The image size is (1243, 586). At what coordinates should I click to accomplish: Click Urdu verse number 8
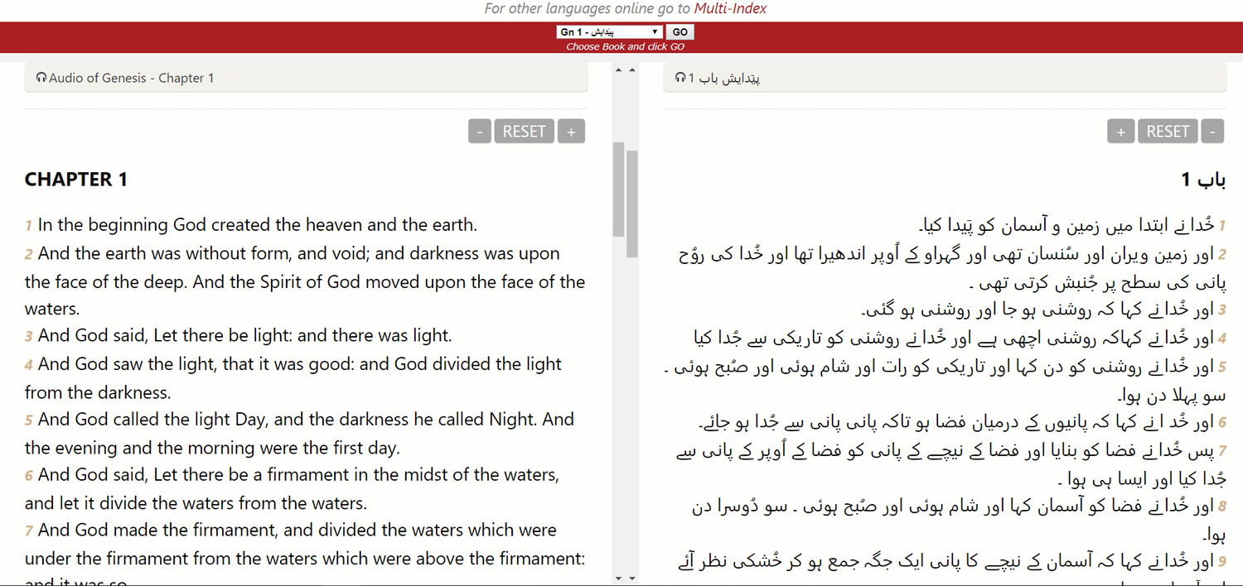[x=1222, y=508]
